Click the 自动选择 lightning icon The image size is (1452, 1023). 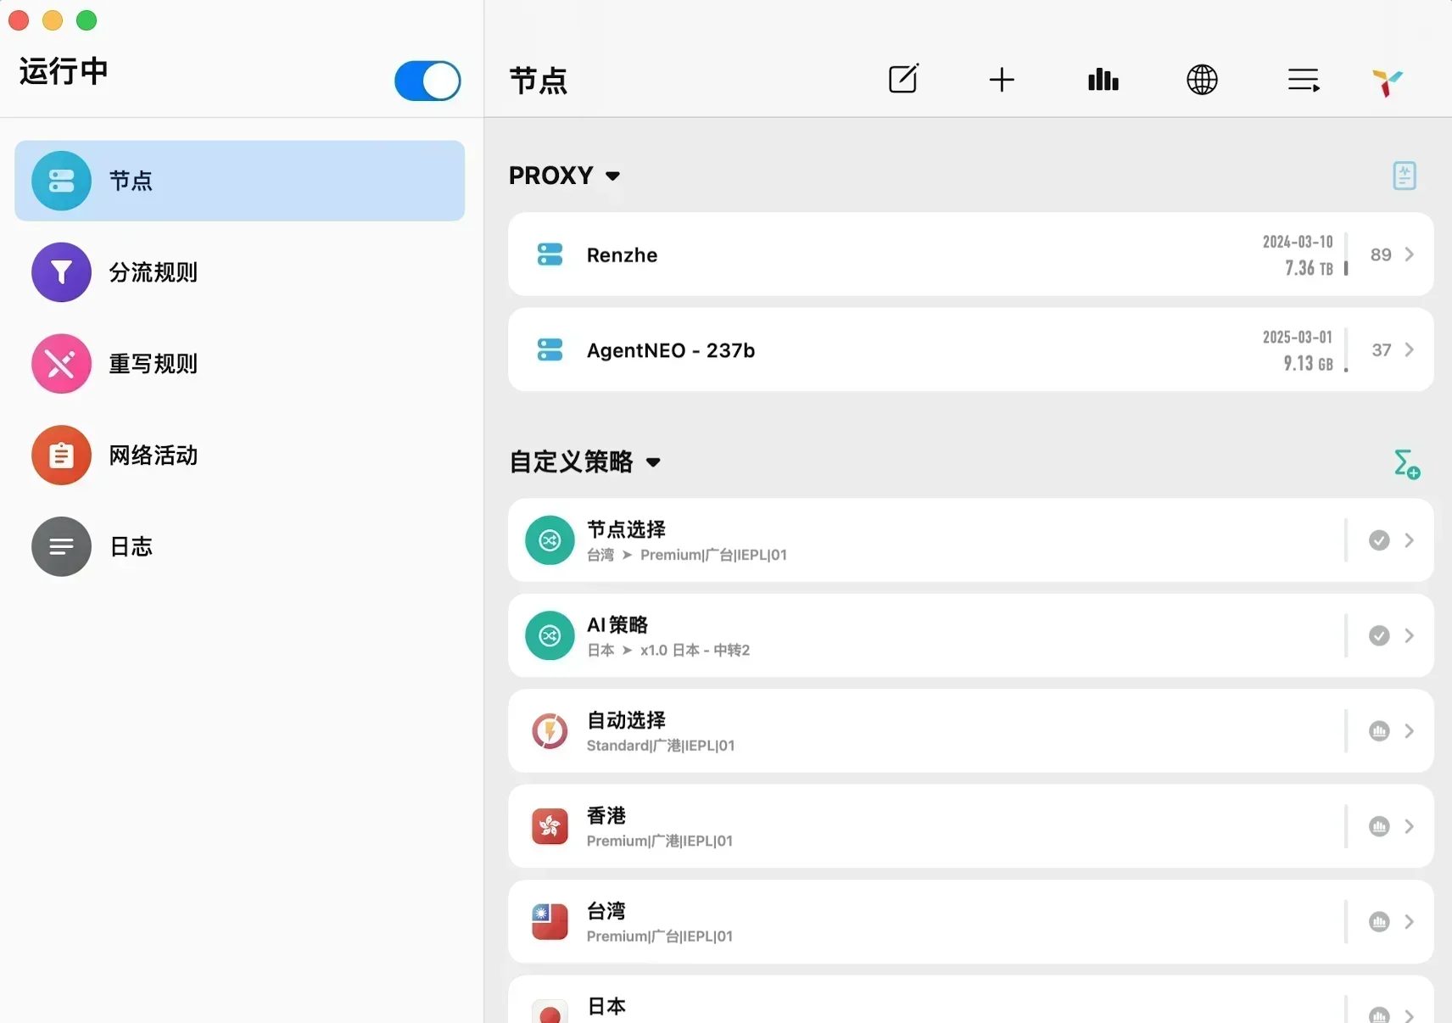click(x=550, y=730)
